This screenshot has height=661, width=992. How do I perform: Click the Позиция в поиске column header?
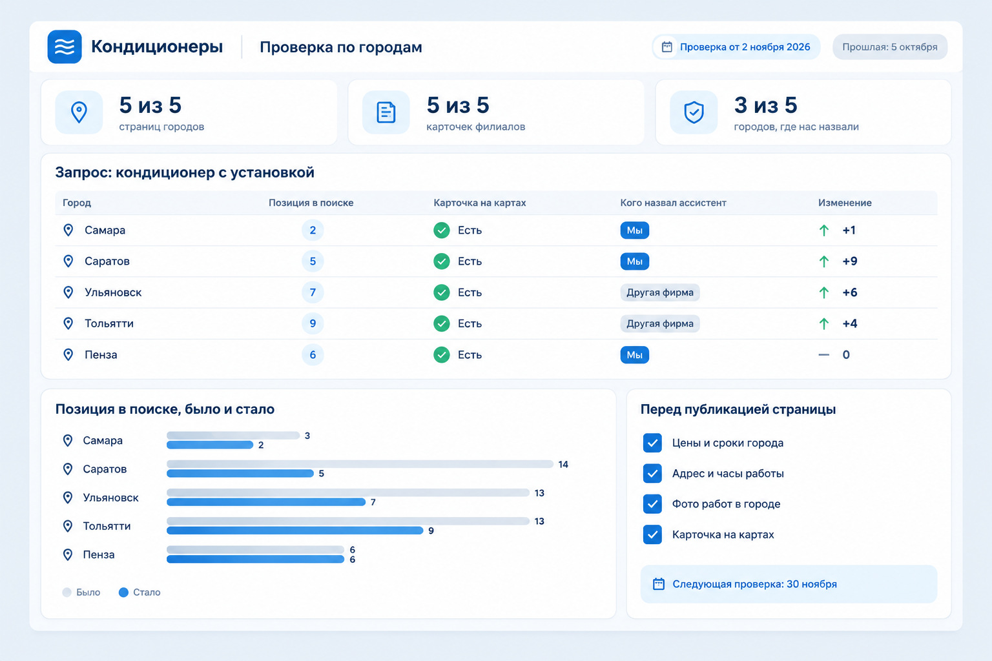click(x=311, y=203)
